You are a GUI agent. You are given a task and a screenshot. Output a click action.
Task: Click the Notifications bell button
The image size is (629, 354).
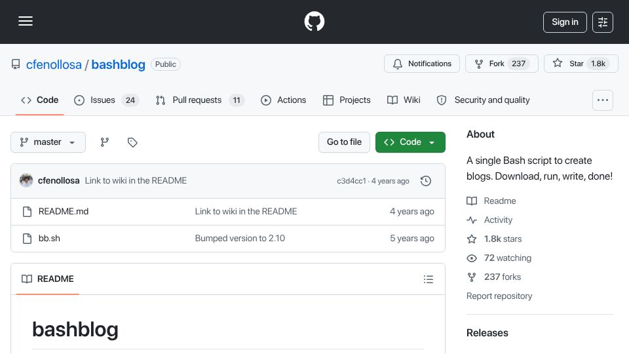pyautogui.click(x=421, y=64)
